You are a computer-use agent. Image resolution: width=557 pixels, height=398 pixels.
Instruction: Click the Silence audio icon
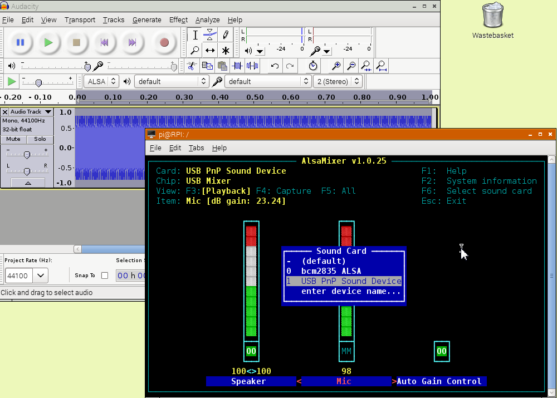252,66
